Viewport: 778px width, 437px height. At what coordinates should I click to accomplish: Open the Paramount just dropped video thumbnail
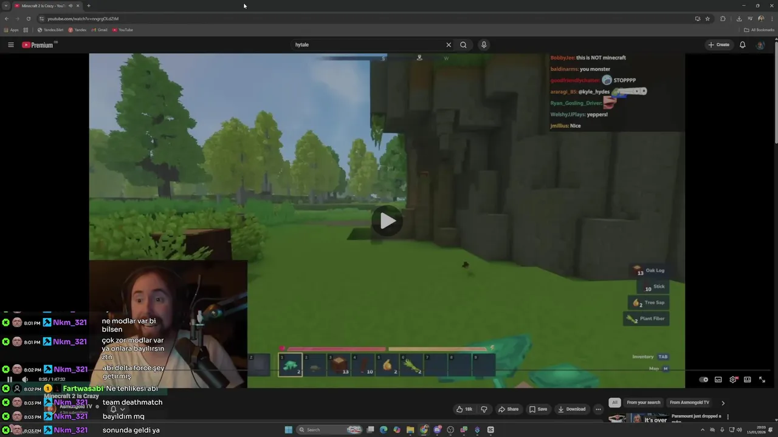click(638, 418)
